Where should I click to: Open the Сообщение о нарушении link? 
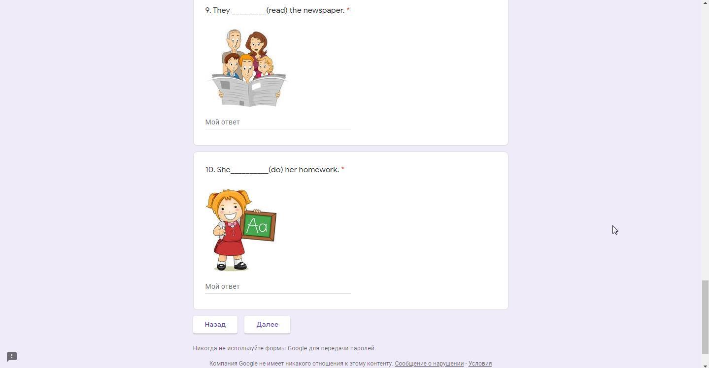pyautogui.click(x=429, y=364)
